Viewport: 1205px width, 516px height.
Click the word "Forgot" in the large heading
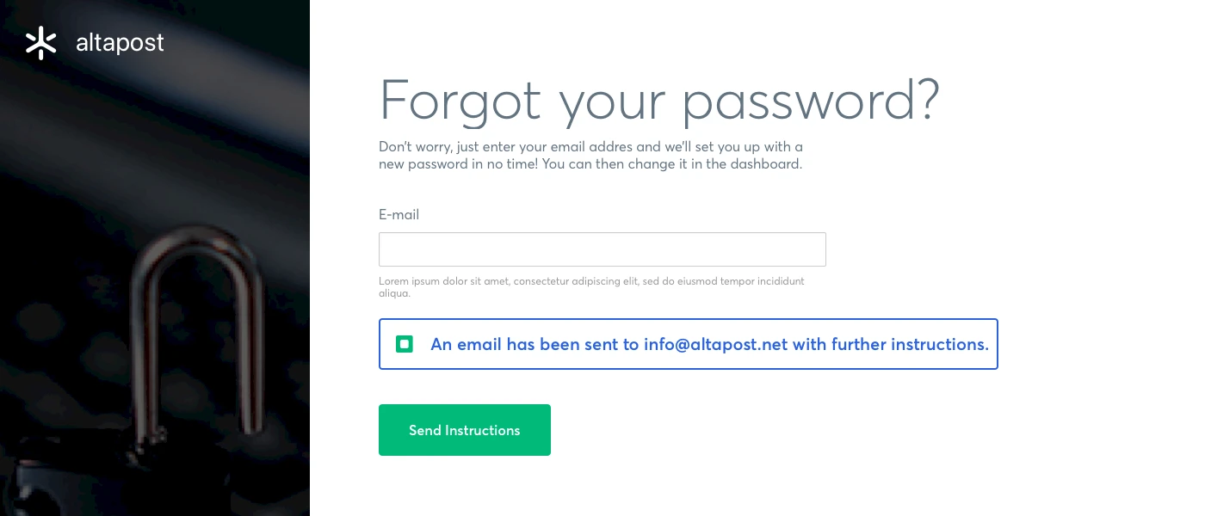point(460,100)
